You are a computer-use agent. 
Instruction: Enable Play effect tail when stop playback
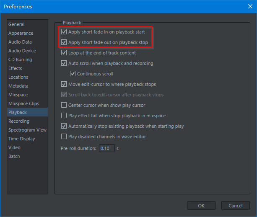pos(64,116)
